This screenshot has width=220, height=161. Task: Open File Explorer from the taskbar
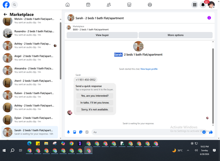pyautogui.click(x=46, y=143)
